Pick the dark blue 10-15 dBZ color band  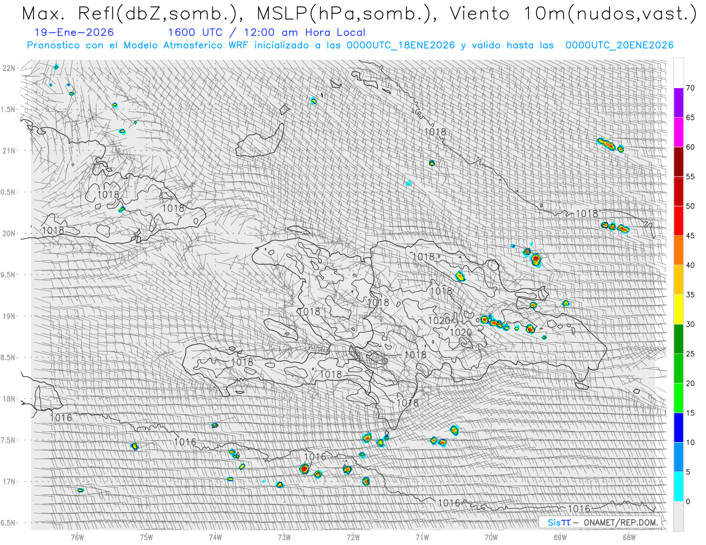678,427
